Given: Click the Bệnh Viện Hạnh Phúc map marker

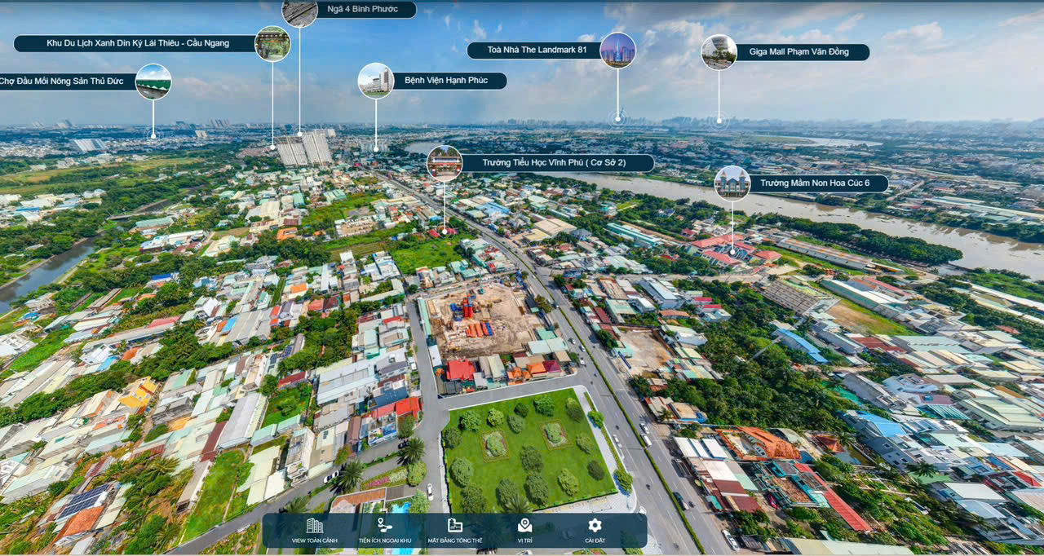Looking at the screenshot, I should 376,149.
